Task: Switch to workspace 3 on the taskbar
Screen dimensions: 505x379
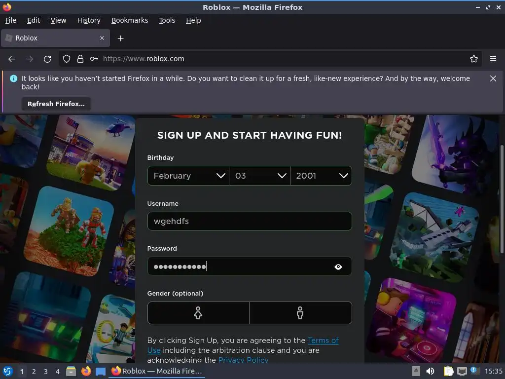Action: pos(46,372)
